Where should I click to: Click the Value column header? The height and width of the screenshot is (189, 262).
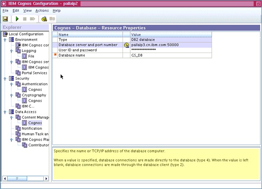pyautogui.click(x=171, y=35)
